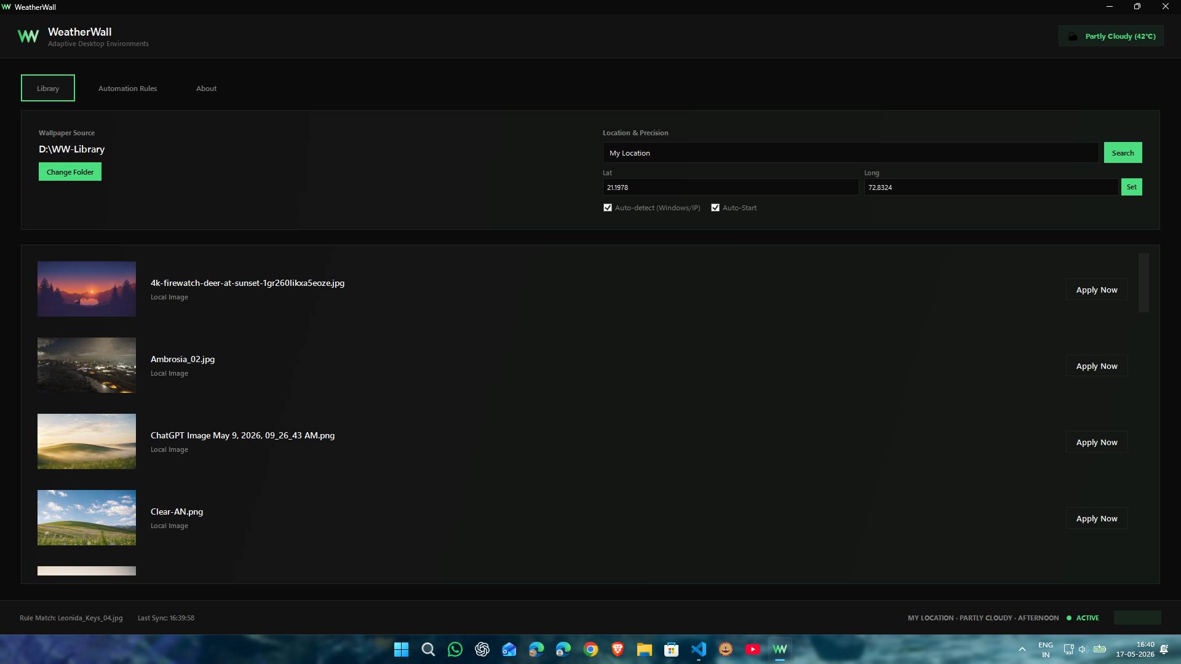Click the WeatherWall logo in the header

coord(28,36)
